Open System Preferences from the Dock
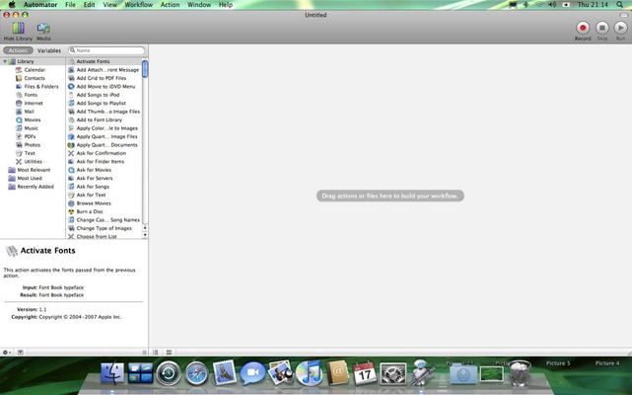 click(x=393, y=373)
